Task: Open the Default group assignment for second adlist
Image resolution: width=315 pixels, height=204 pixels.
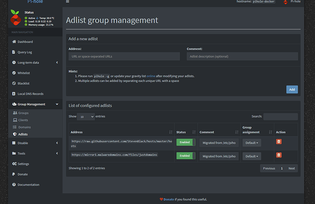Action: coord(251,156)
